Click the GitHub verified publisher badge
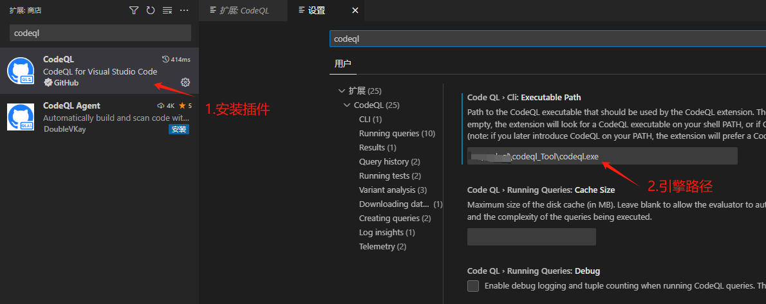The image size is (766, 304). point(48,82)
